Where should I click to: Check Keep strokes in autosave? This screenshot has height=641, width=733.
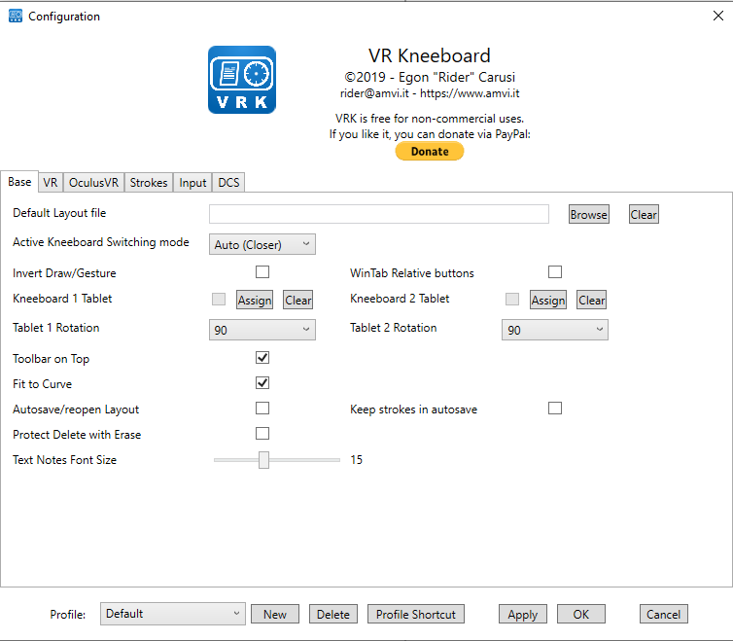(555, 409)
